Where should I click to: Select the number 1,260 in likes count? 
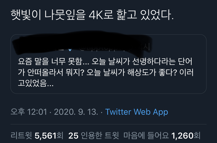coord(182,135)
